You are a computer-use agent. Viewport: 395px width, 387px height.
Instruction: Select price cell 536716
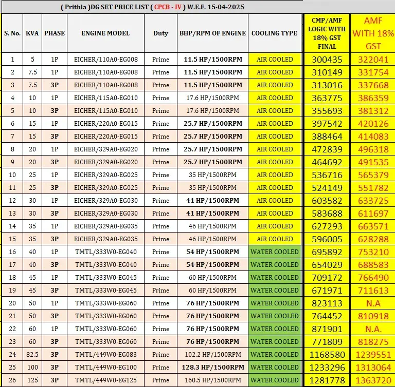click(x=327, y=175)
